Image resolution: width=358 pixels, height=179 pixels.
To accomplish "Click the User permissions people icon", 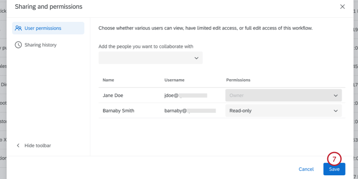I will 18,28.
